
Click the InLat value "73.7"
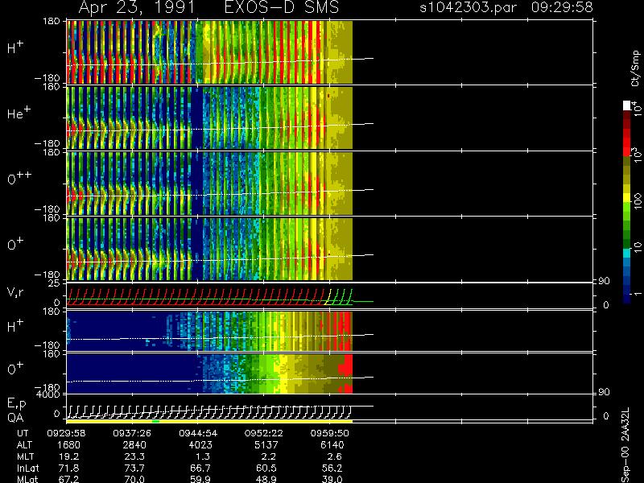coord(134,468)
